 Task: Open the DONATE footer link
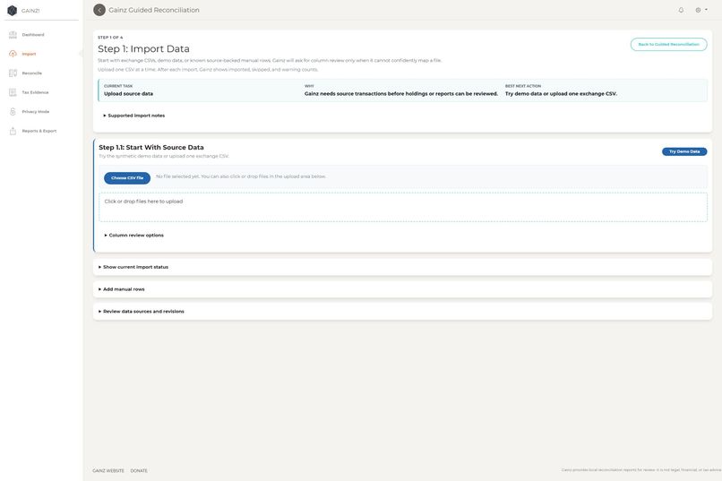pos(139,471)
